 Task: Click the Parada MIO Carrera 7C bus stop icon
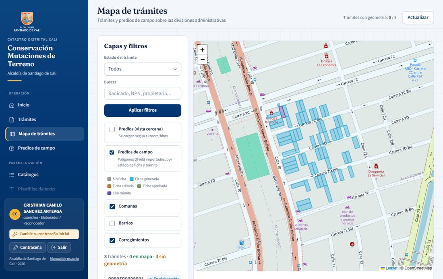pyautogui.click(x=415, y=60)
